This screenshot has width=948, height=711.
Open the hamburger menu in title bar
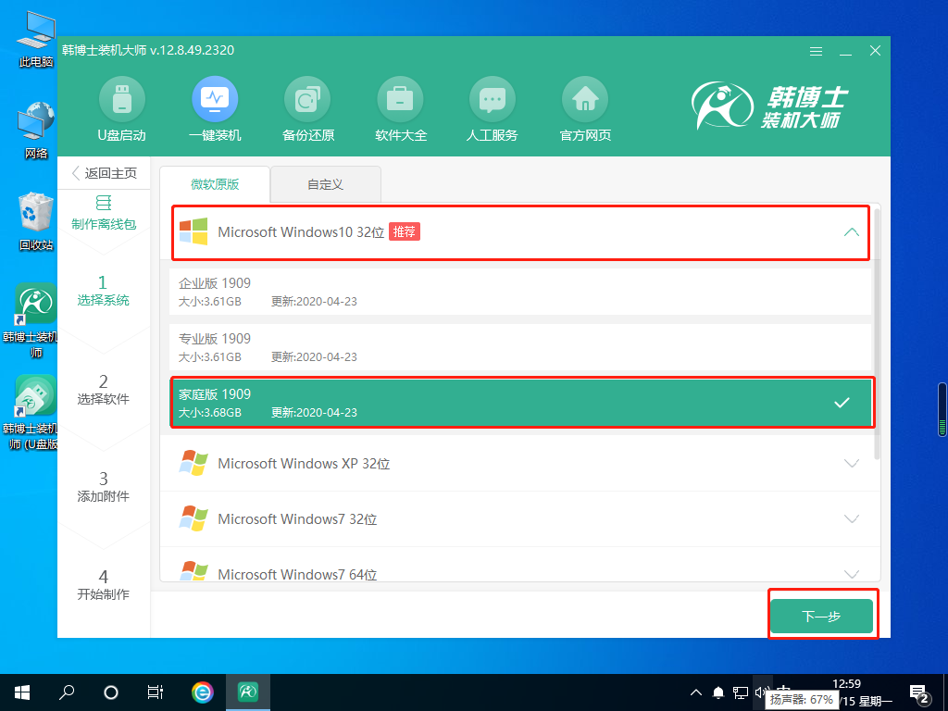pos(816,51)
